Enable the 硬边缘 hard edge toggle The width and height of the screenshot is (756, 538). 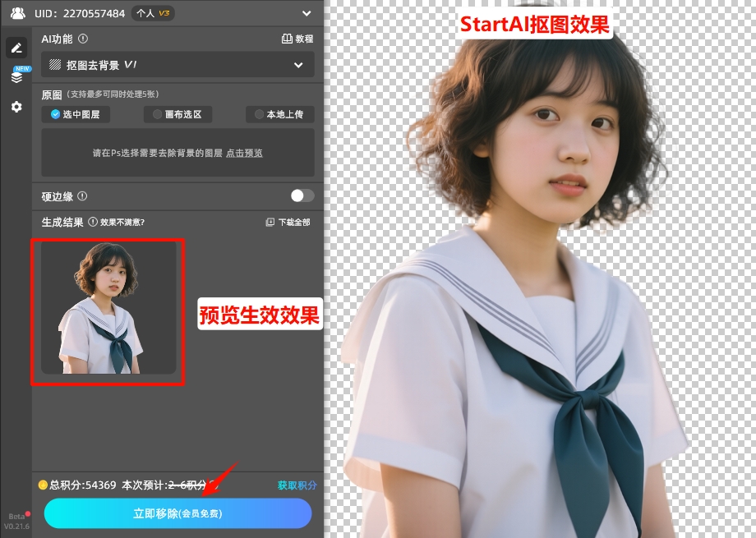[x=301, y=195]
